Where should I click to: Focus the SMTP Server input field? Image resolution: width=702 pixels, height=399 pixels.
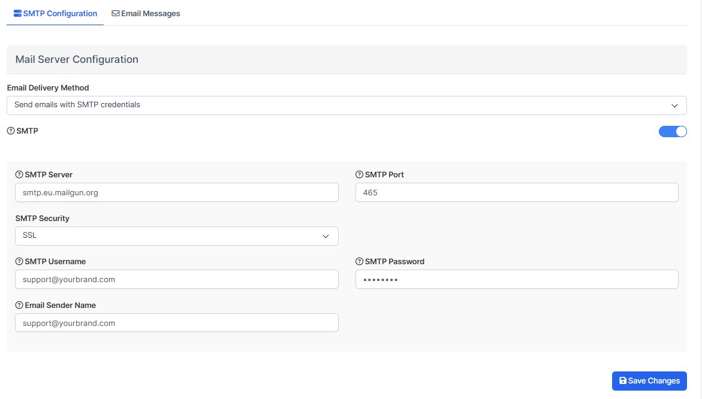point(176,193)
